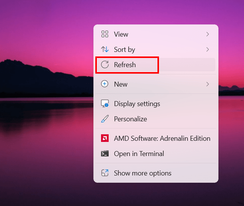Open Display settings from the menu

(137, 104)
